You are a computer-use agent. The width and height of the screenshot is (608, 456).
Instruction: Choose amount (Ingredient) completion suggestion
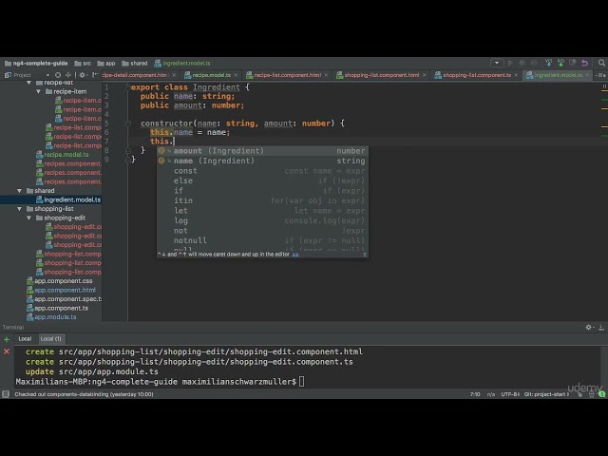pyautogui.click(x=262, y=151)
